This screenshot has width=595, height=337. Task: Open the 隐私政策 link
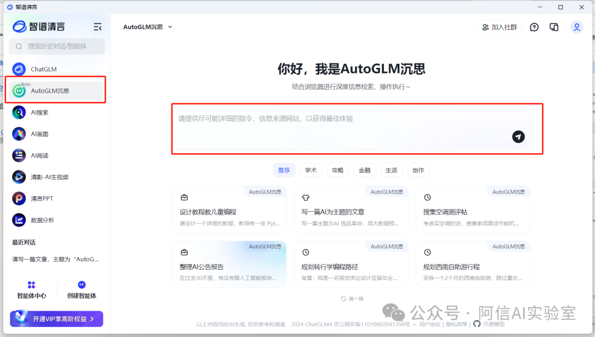point(457,324)
